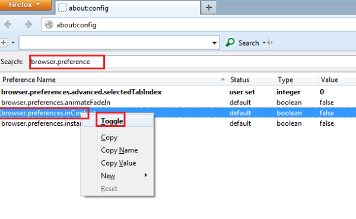356x219 pixels.
Task: Click the toolbar plus add icon
Action: [4, 43]
